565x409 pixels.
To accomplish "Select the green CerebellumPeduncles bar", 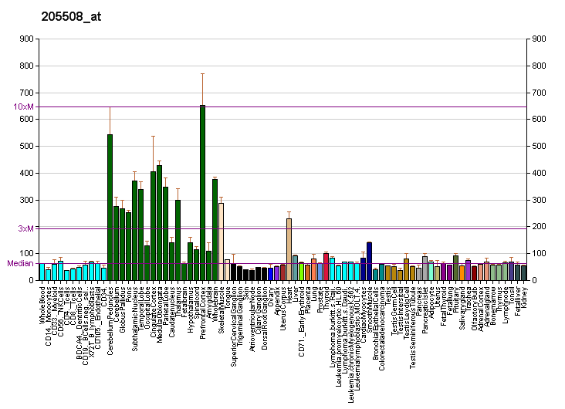I will [x=110, y=208].
